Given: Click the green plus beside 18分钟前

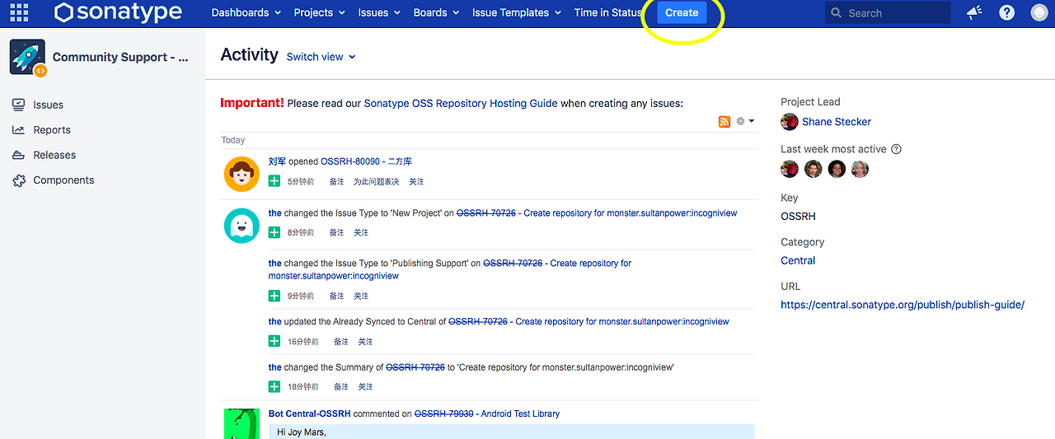Looking at the screenshot, I should pyautogui.click(x=274, y=386).
